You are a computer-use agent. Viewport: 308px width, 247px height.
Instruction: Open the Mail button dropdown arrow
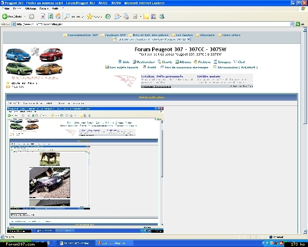[121, 17]
